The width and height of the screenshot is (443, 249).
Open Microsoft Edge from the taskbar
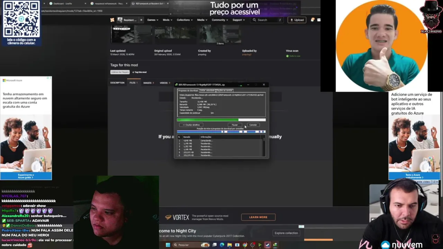pyautogui.click(x=222, y=245)
